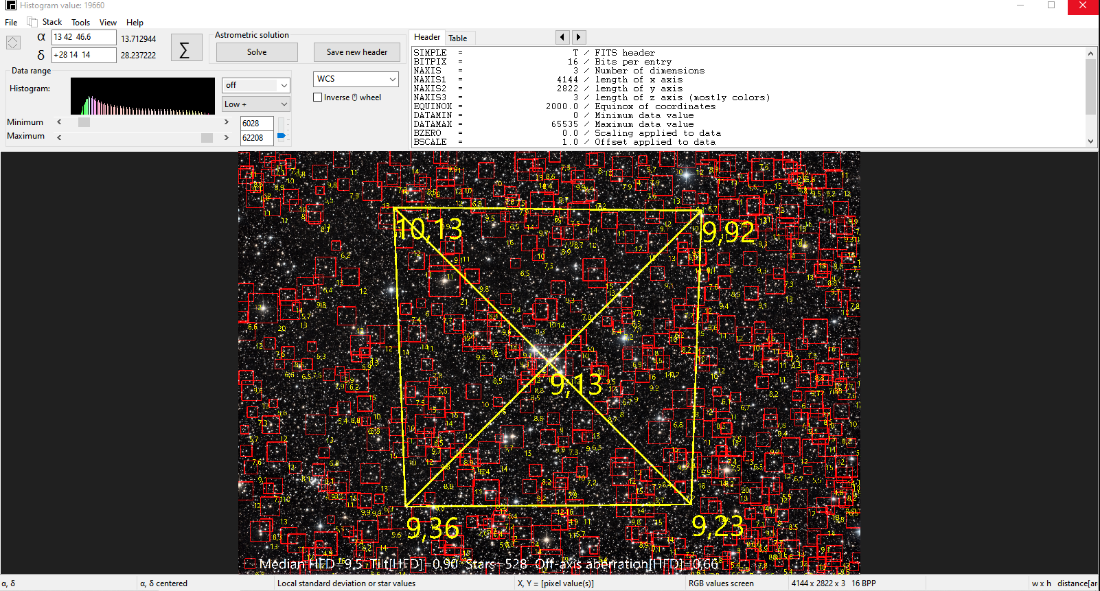This screenshot has width=1100, height=591.
Task: Click the 'RGB values screen' status entry
Action: [721, 583]
